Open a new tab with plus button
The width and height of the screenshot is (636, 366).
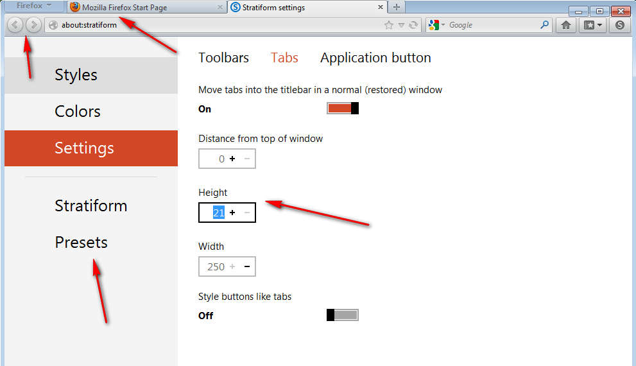point(396,7)
